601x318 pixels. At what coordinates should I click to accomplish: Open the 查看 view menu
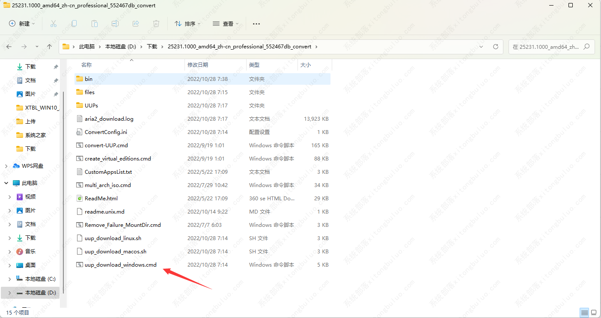click(x=226, y=24)
